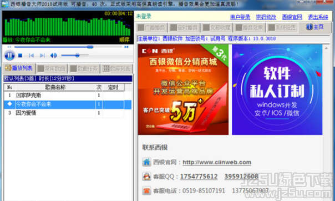Click QQ number 1754775612
335x201 pixels.
tap(199, 177)
